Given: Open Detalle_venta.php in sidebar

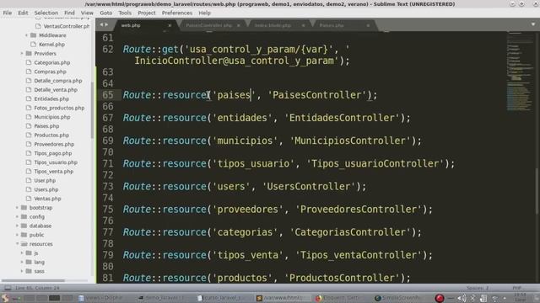Looking at the screenshot, I should tap(56, 90).
